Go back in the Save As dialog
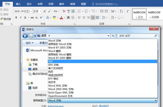Viewport: 163px width, 107px height. pos(25,36)
